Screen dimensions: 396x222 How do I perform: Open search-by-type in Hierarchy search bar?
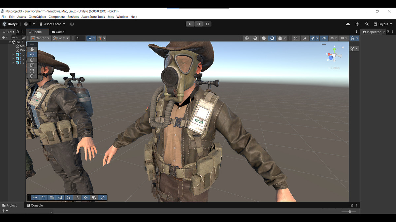24,37
